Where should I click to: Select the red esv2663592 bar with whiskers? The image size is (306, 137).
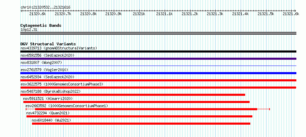pyautogui.click(x=148, y=109)
